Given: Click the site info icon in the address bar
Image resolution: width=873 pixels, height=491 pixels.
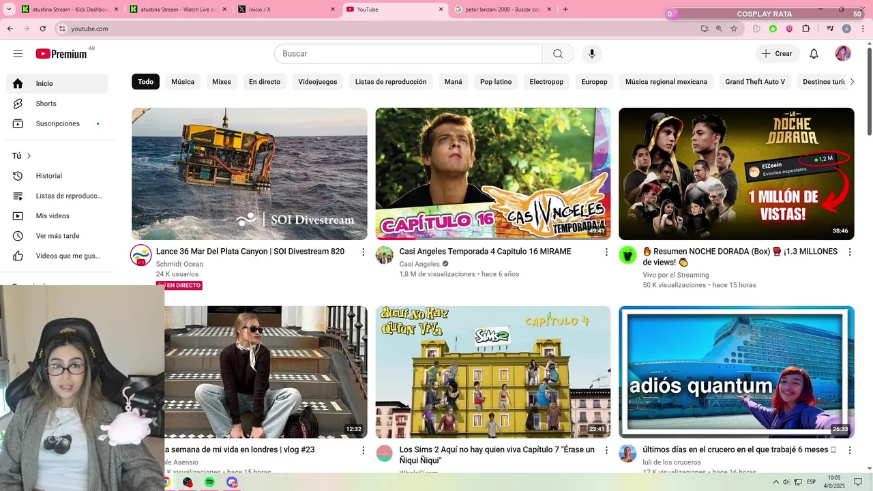Looking at the screenshot, I should (62, 29).
